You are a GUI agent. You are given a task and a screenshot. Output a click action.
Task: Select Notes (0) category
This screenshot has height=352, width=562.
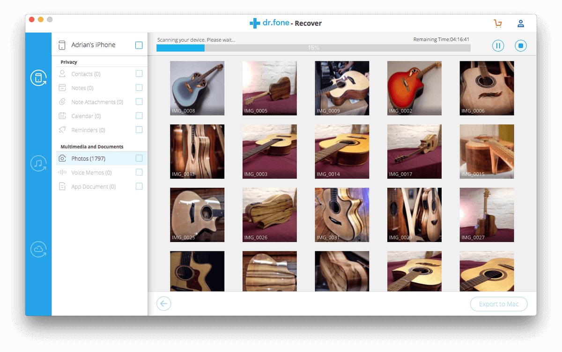click(101, 88)
